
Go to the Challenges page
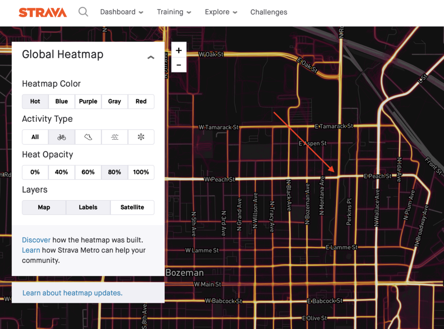269,12
